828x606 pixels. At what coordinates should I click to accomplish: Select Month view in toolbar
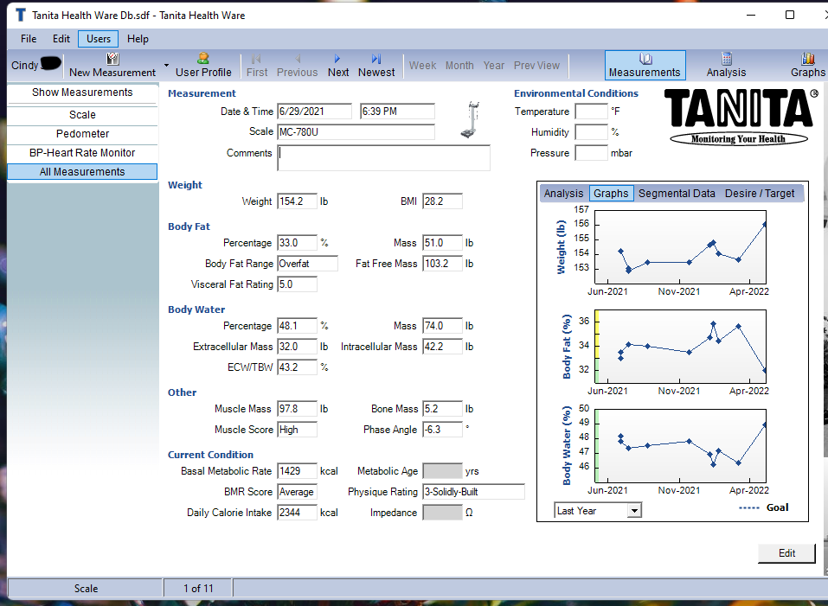coord(459,66)
